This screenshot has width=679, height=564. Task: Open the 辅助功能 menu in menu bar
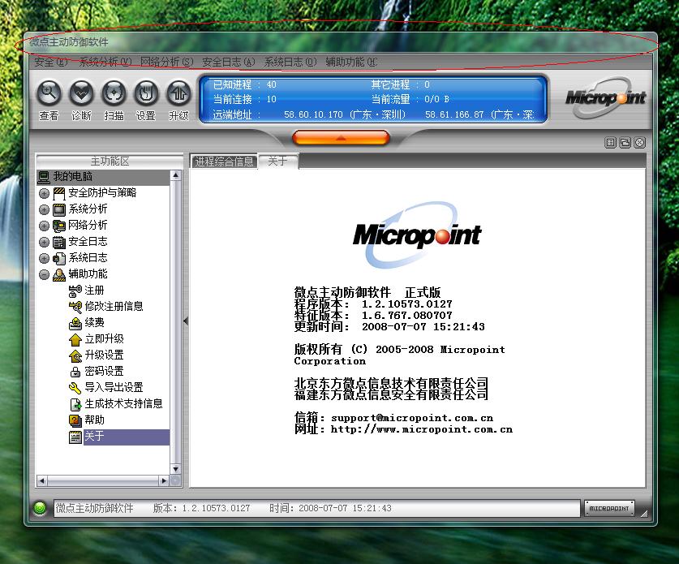tap(351, 62)
